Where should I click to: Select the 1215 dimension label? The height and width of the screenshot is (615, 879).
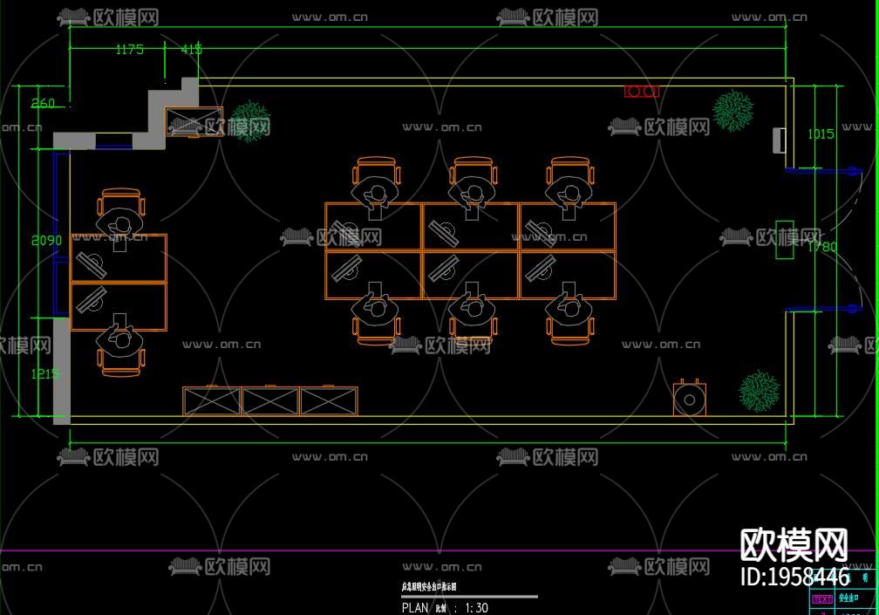[44, 373]
